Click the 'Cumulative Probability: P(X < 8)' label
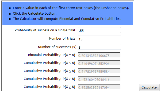The width and height of the screenshot is (164, 97). [49, 63]
